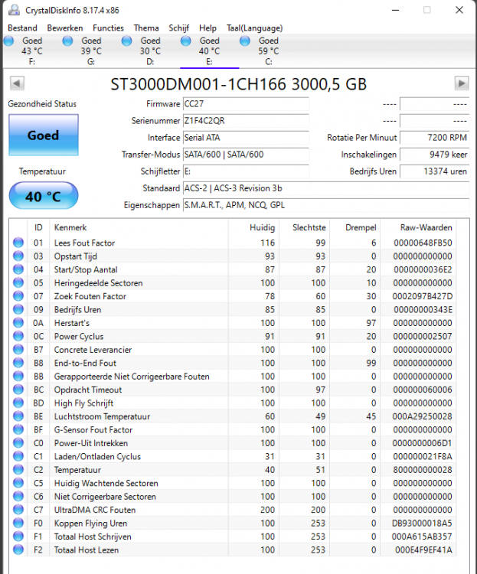Select the Heringedeelde Sectoren row
Image resolution: width=477 pixels, height=574 pixels.
[98, 283]
